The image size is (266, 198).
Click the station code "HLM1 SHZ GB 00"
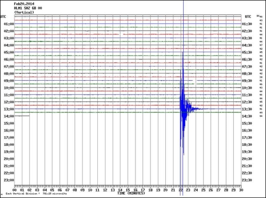click(28, 8)
